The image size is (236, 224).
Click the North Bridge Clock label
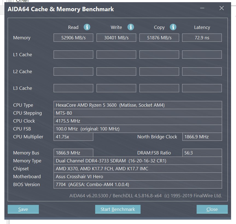click(157, 137)
